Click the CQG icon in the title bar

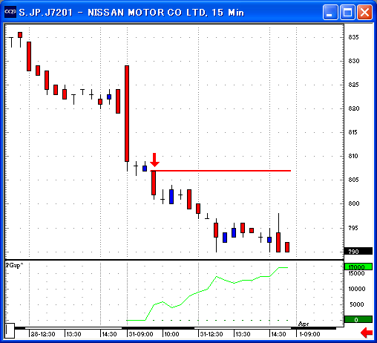(x=10, y=12)
